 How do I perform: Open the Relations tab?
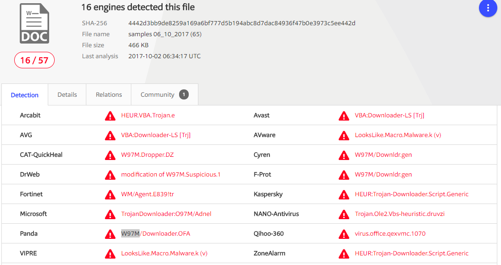[x=109, y=94]
